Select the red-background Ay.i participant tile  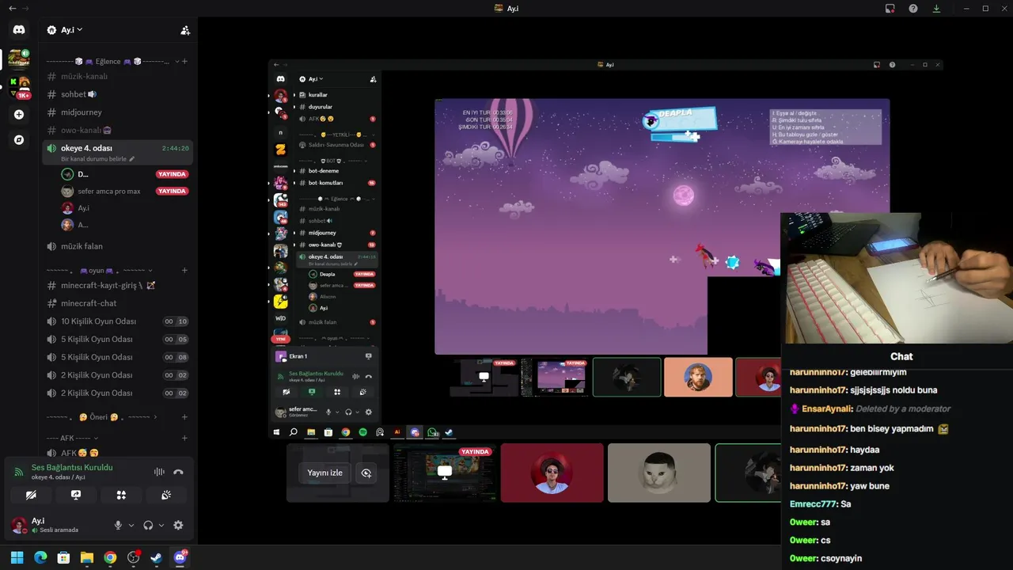point(552,473)
